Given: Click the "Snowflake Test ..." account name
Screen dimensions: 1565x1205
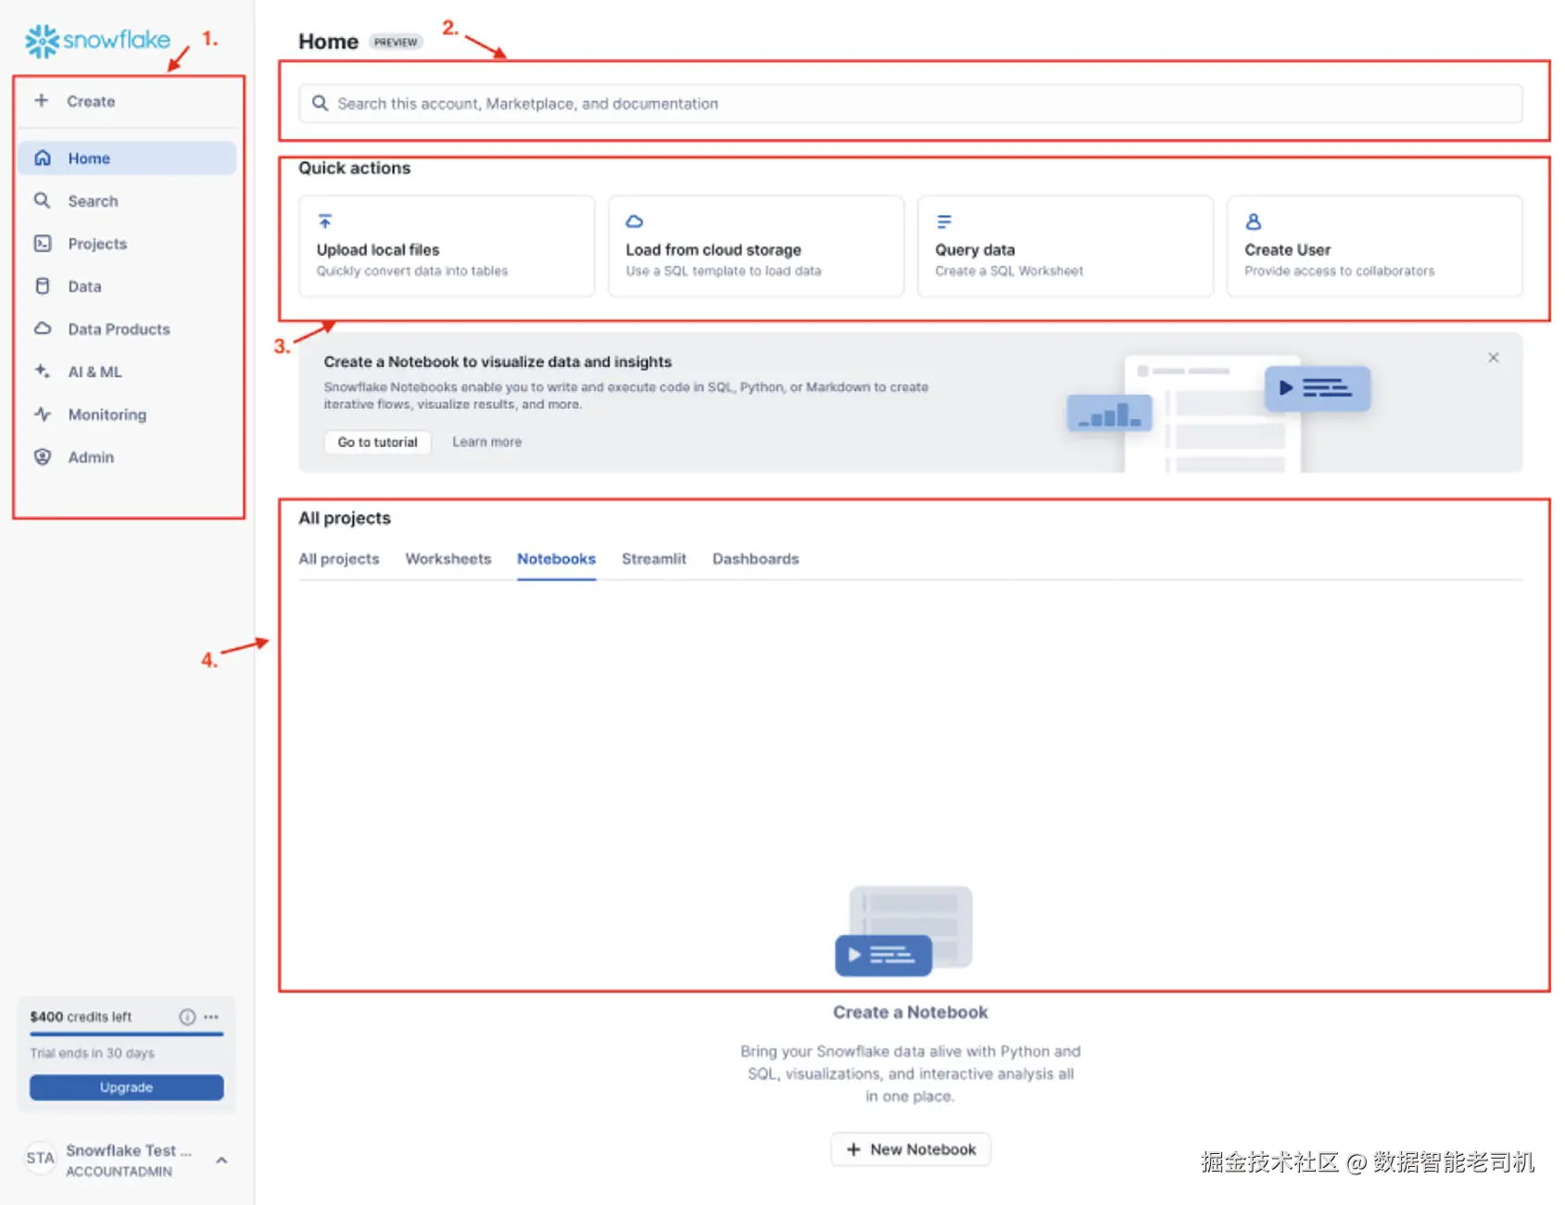Looking at the screenshot, I should (x=129, y=1149).
